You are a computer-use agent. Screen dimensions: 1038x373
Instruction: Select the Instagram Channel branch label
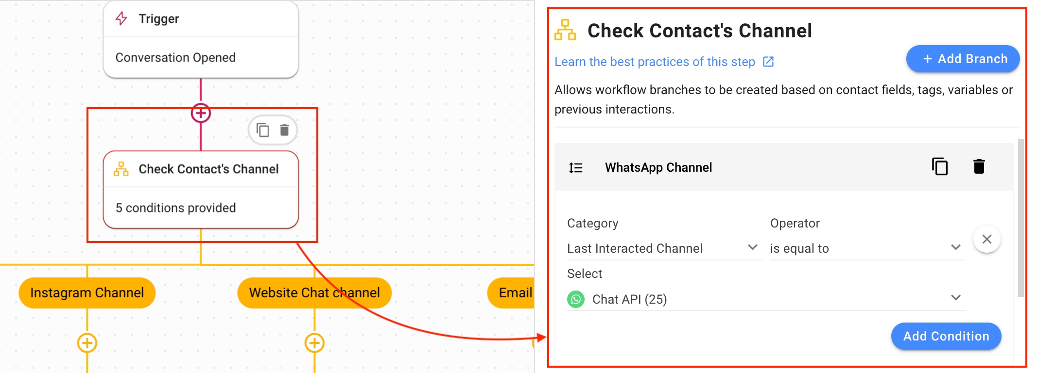87,293
